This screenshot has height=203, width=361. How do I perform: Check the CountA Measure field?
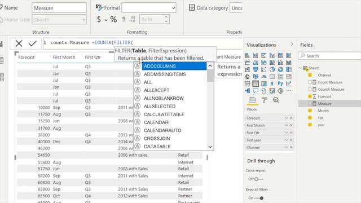(310, 89)
